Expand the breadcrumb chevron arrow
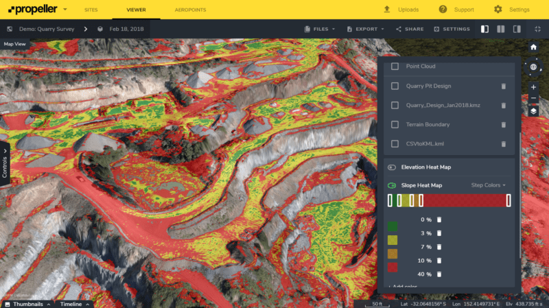Viewport: 549px width, 308px height. [86, 29]
